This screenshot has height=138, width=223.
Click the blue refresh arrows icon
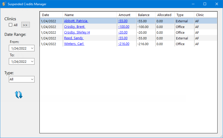pyautogui.click(x=19, y=95)
